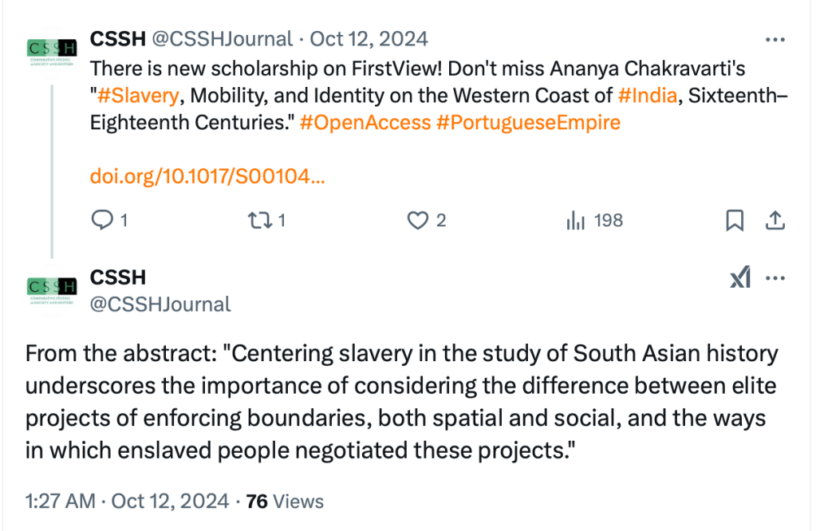Viewport: 816px width, 531px height.
Task: Click the #OpenAccess hashtag
Action: coord(365,123)
